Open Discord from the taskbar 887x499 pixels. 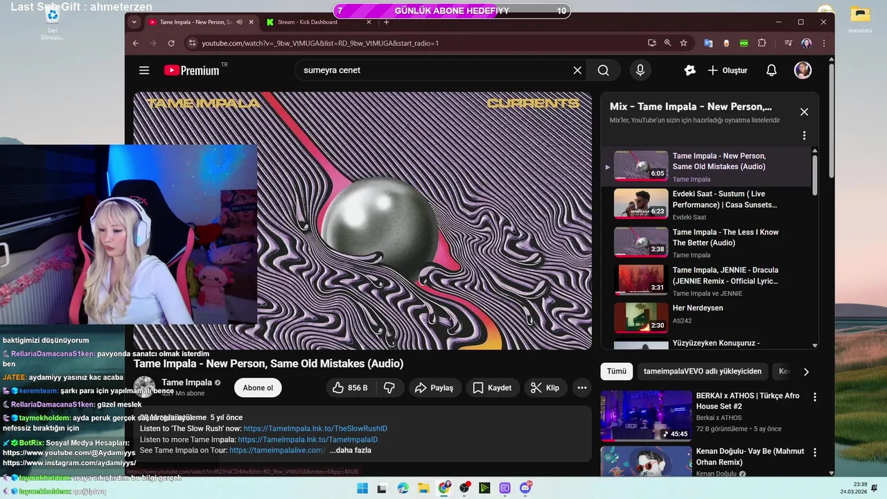(526, 488)
